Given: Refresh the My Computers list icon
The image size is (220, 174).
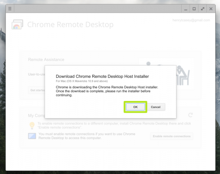Looking at the screenshot, I should click(190, 115).
